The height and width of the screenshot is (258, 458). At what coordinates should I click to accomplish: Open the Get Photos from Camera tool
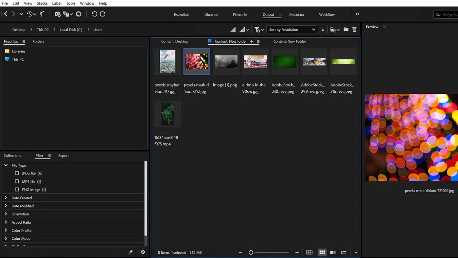click(58, 14)
